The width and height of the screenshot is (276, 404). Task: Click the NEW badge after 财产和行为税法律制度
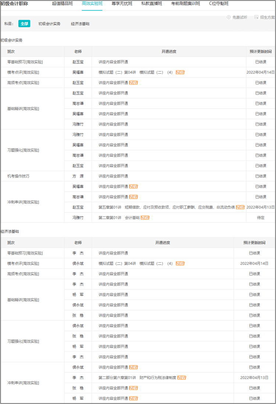point(182,378)
